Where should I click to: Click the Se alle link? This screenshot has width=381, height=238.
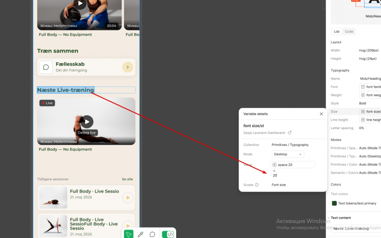(x=127, y=179)
